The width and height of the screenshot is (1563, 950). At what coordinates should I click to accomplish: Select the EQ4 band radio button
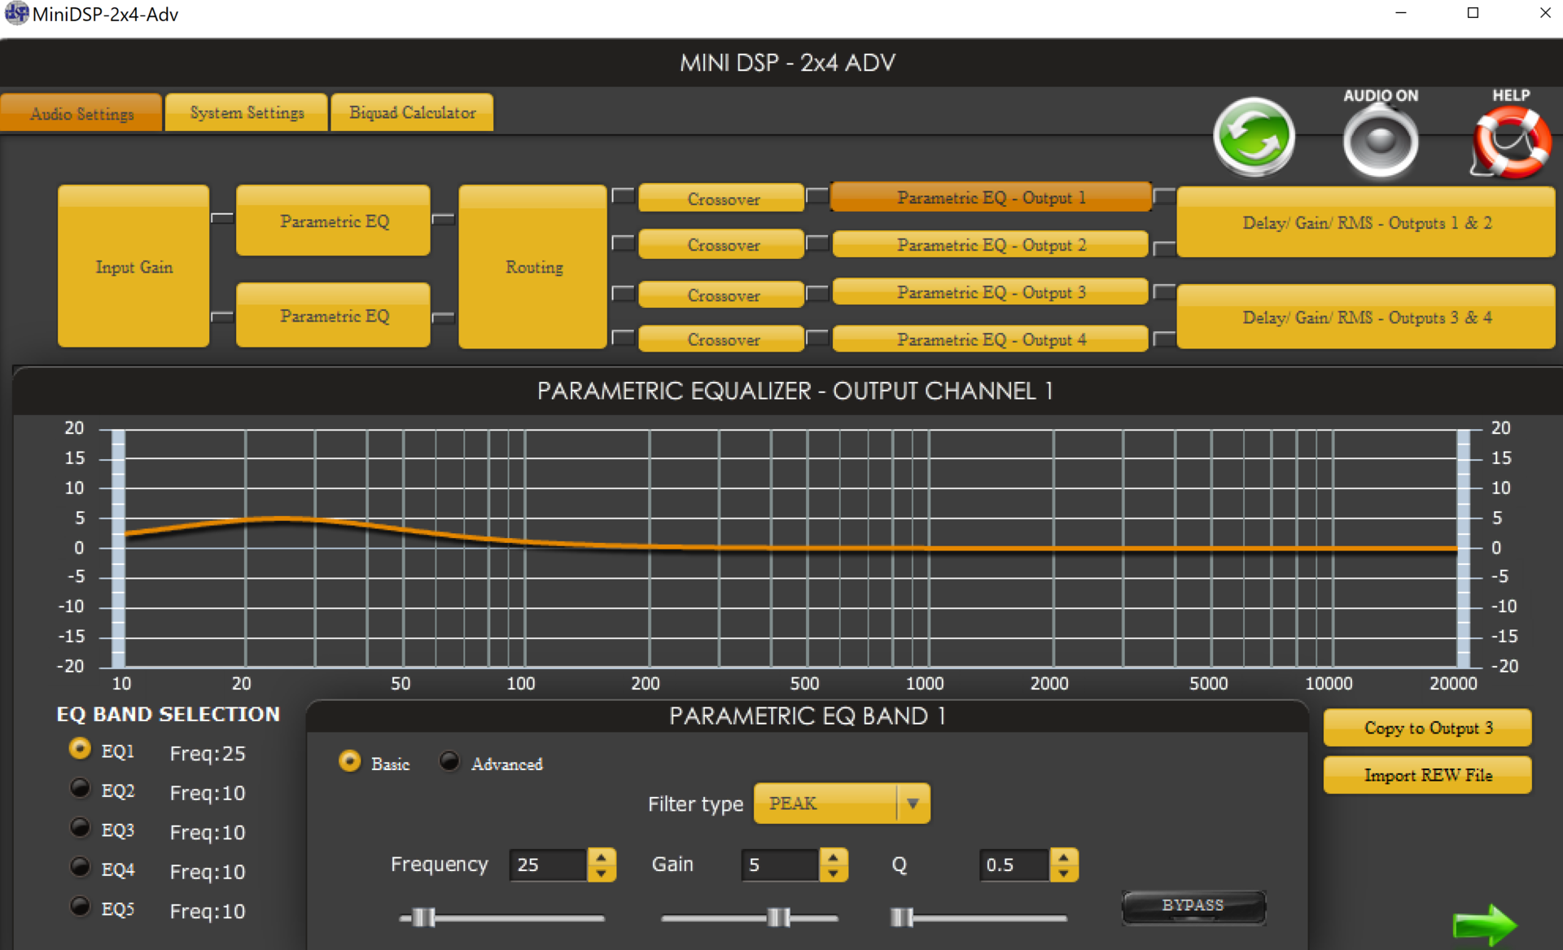[x=80, y=867]
